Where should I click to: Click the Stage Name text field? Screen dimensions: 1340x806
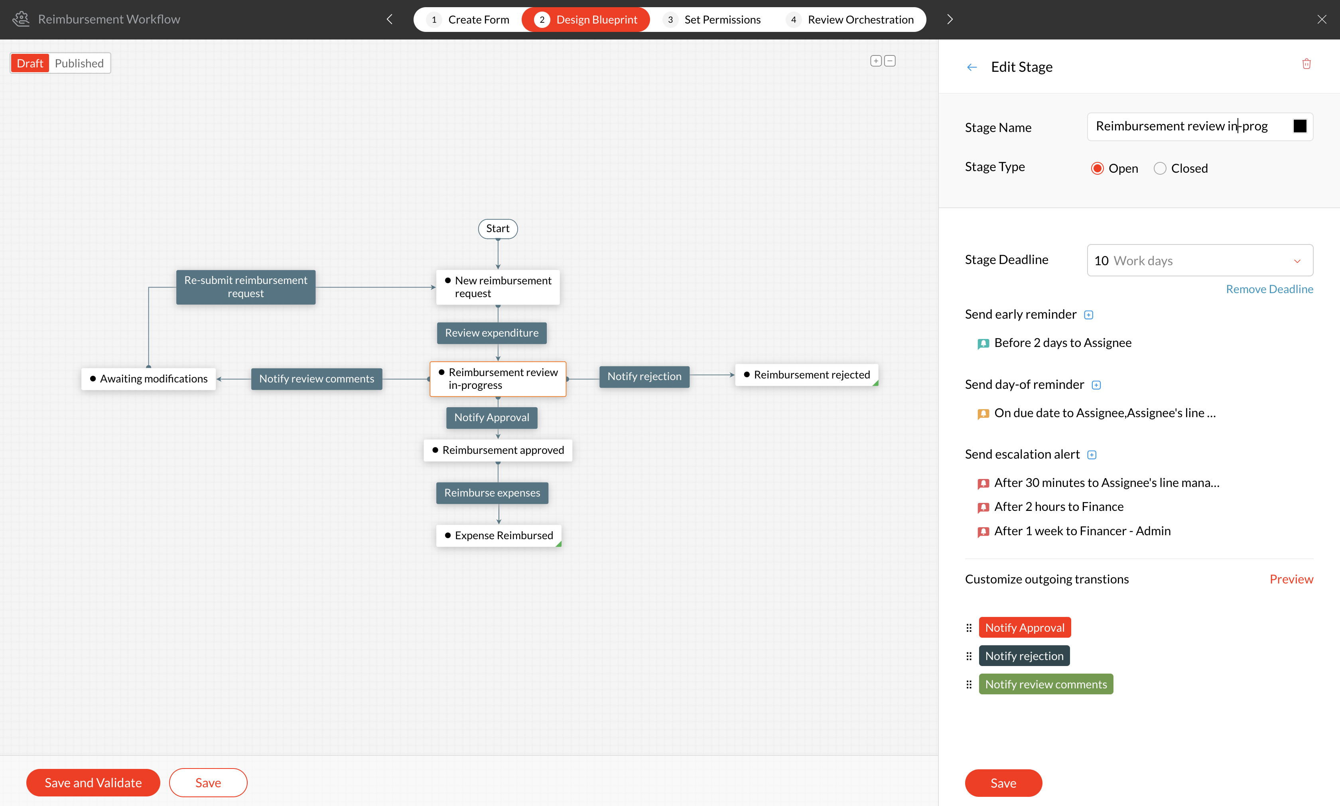coord(1184,126)
